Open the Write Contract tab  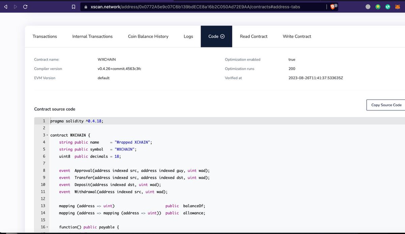pyautogui.click(x=297, y=36)
